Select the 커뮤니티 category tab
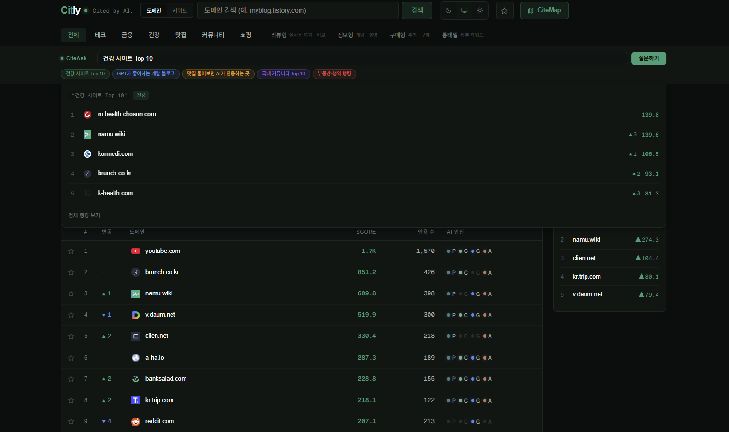 coord(213,35)
